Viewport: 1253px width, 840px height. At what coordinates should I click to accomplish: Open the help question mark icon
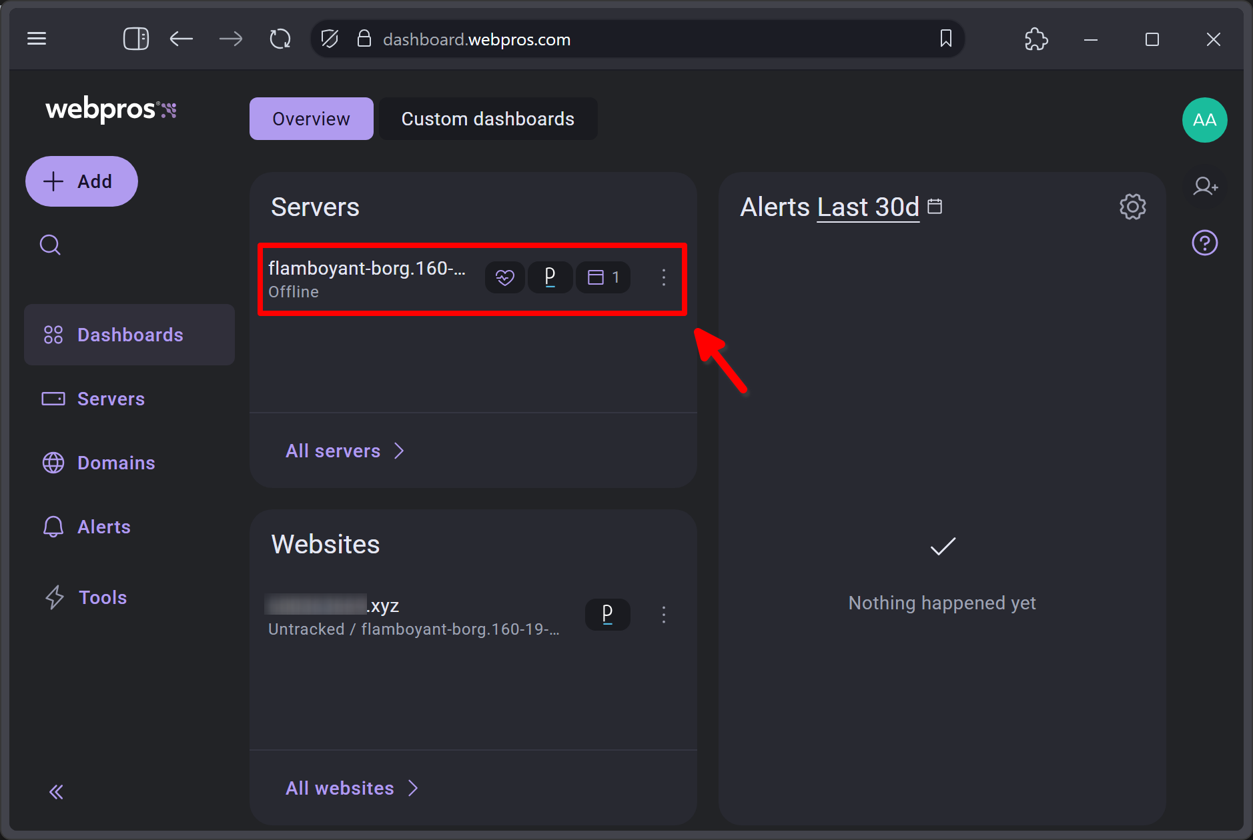1205,243
